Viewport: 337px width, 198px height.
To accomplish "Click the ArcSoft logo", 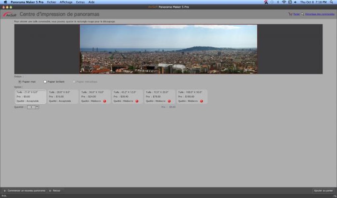I will click(x=9, y=15).
